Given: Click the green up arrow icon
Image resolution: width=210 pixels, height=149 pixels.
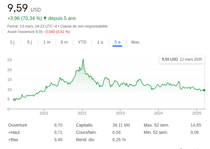Looking at the screenshot, I should click(x=45, y=18).
